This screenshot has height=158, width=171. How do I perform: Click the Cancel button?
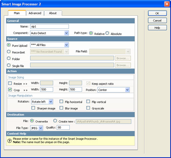pyautogui.click(x=157, y=21)
